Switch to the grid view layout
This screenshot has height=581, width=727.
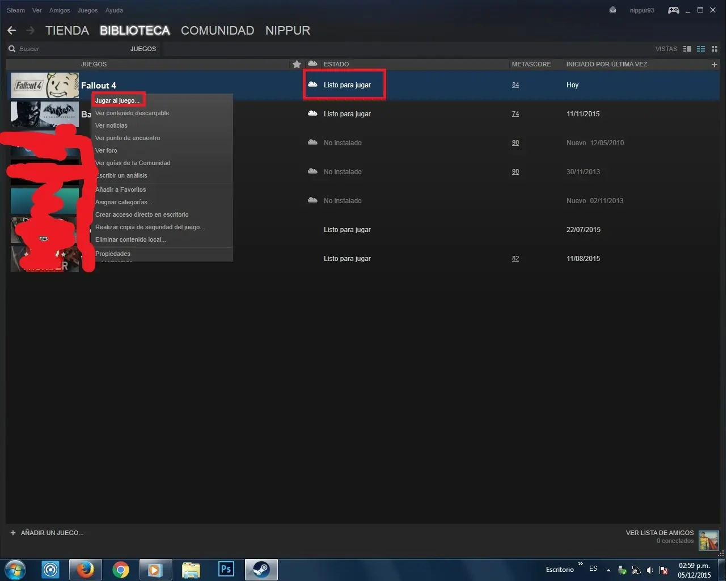(715, 49)
